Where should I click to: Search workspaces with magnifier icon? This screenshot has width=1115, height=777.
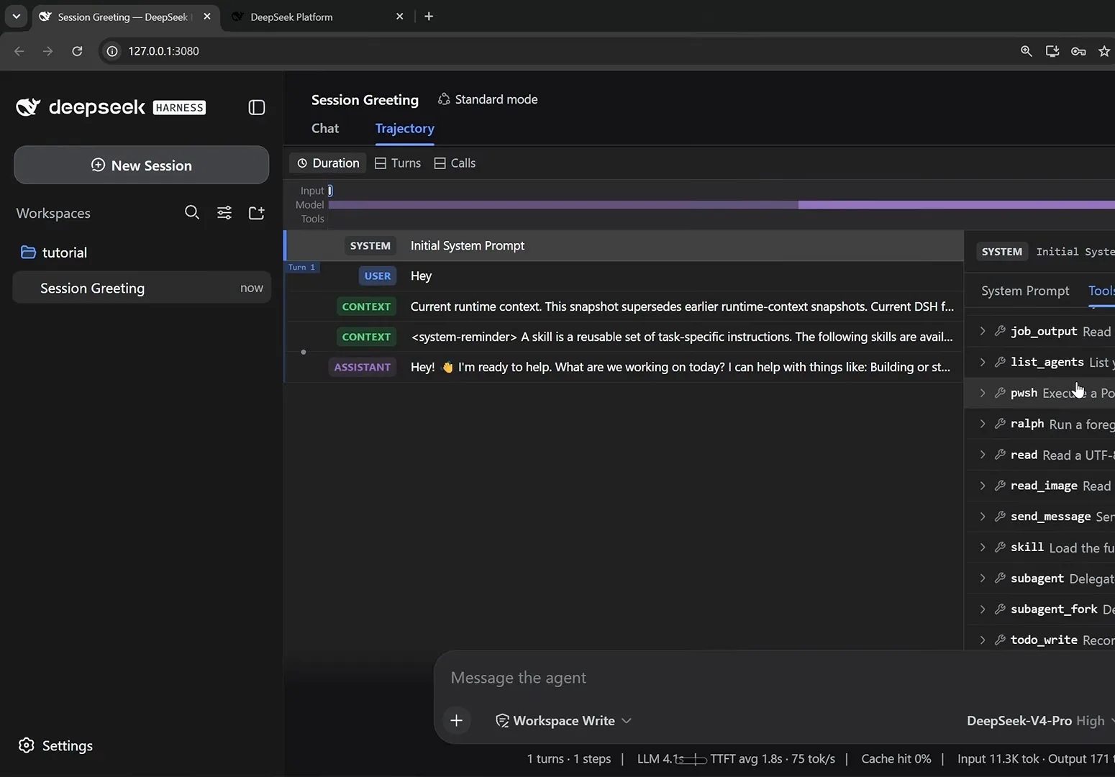[192, 212]
